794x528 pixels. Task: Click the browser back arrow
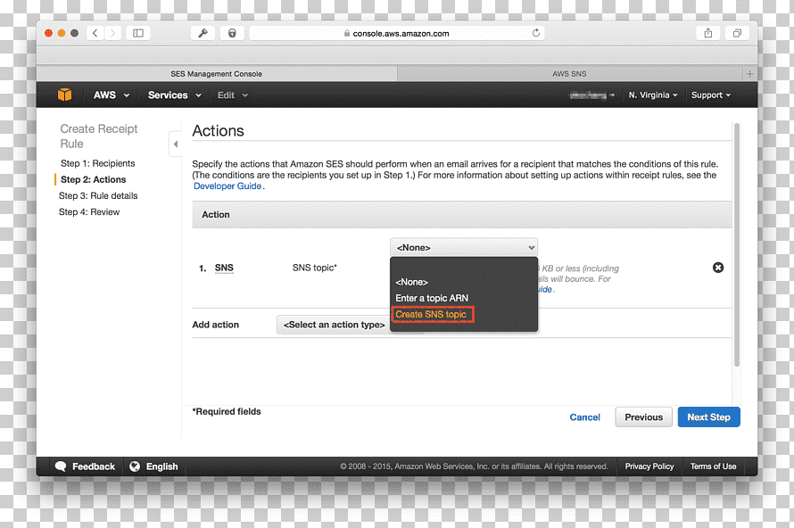(x=95, y=33)
